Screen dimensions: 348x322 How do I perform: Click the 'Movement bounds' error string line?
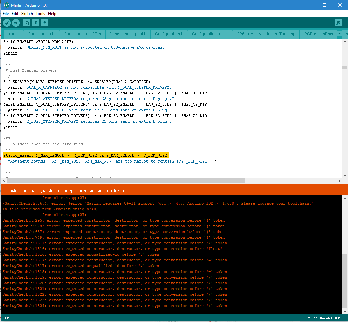tap(112, 161)
